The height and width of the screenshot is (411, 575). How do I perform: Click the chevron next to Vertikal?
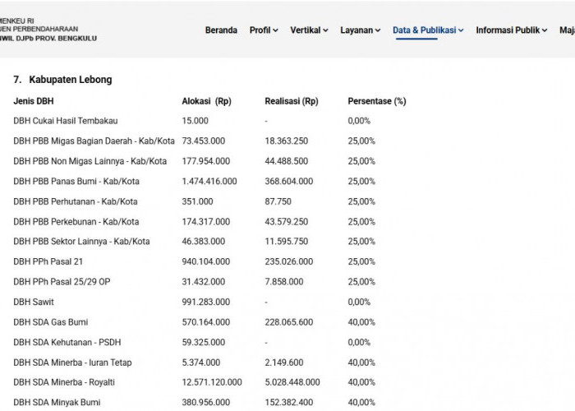(325, 30)
